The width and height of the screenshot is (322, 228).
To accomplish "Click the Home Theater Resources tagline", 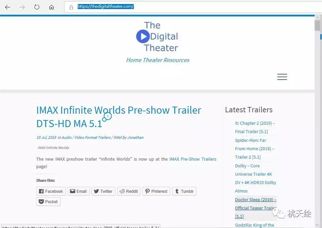I will (158, 60).
